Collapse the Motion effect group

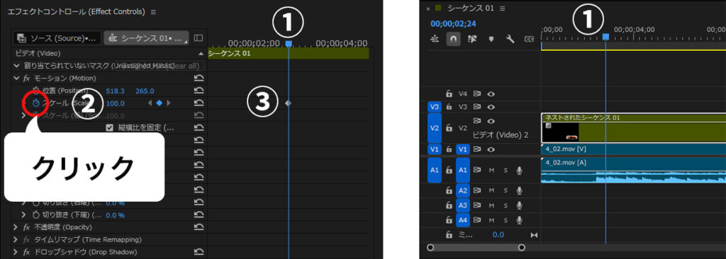[x=17, y=79]
